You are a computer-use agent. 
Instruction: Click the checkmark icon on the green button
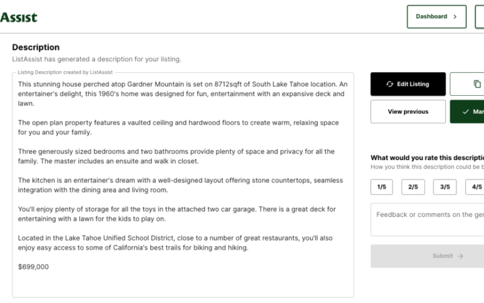465,112
